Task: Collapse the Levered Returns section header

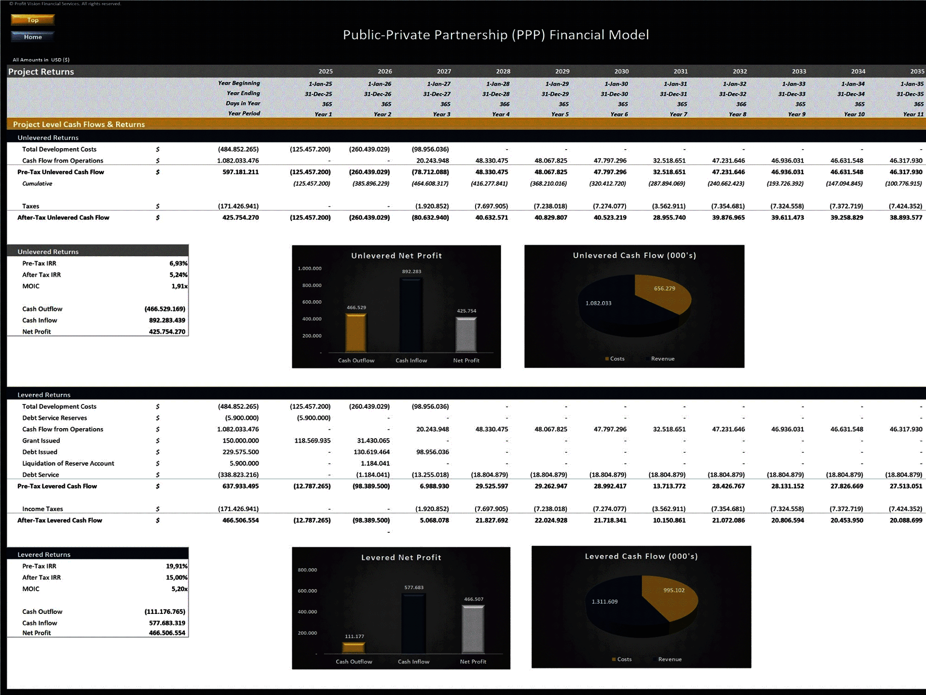Action: click(43, 394)
